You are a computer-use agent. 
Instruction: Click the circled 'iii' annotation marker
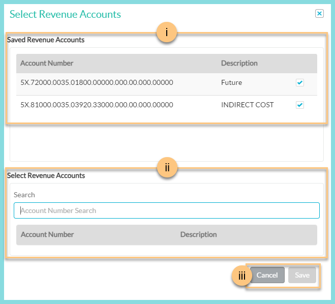coord(241,276)
